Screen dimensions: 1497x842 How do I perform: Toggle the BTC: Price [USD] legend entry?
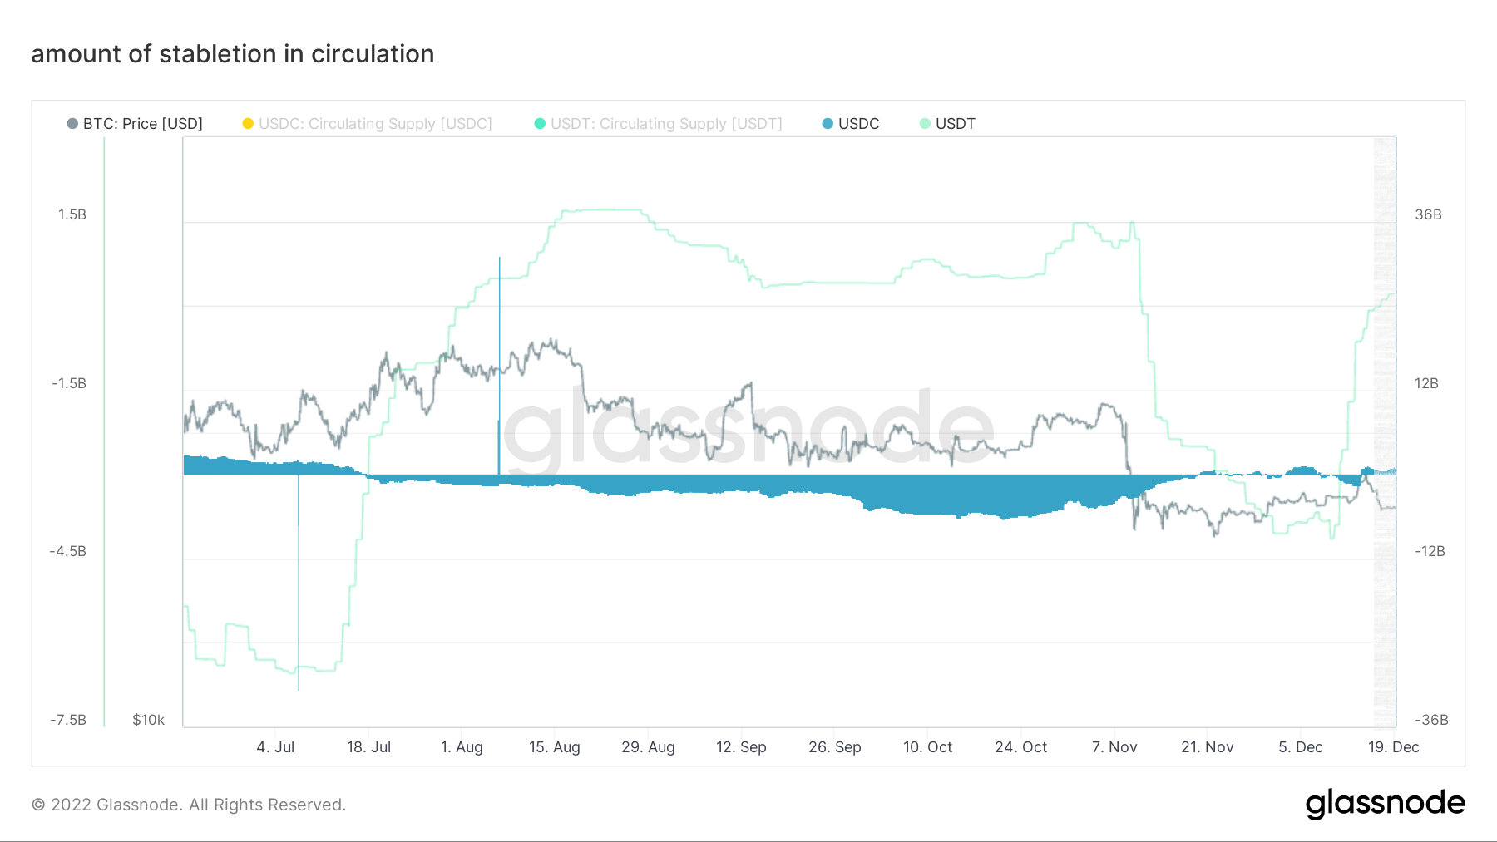click(x=135, y=123)
